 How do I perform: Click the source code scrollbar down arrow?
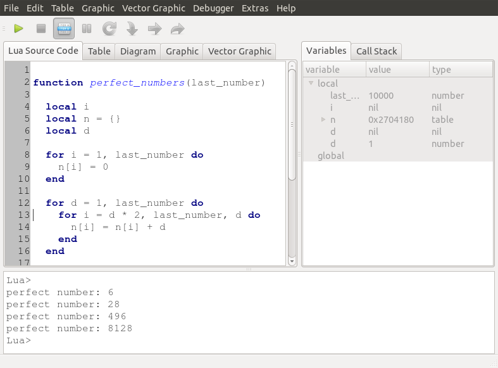pyautogui.click(x=292, y=262)
